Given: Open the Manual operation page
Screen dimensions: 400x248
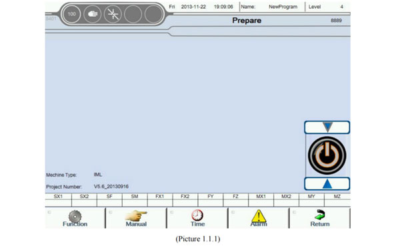Looking at the screenshot, I should (x=136, y=218).
